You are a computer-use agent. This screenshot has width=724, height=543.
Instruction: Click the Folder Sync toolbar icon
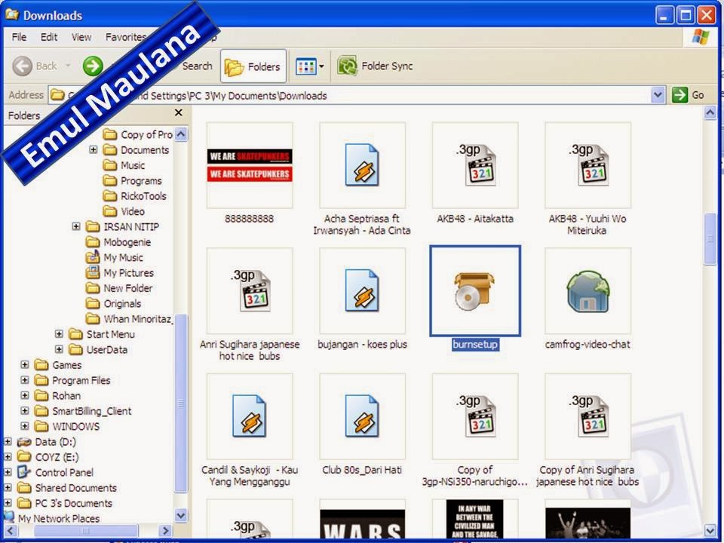(x=347, y=66)
